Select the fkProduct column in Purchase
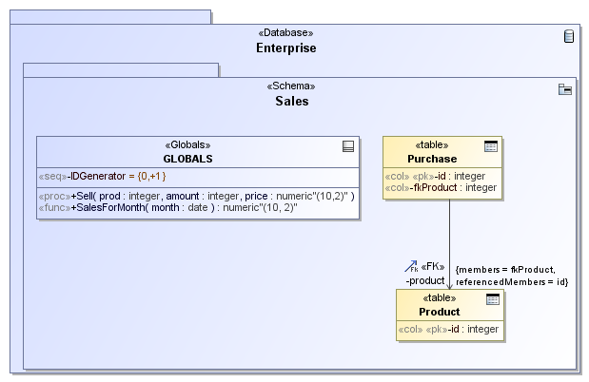The height and width of the screenshot is (382, 589). click(441, 187)
